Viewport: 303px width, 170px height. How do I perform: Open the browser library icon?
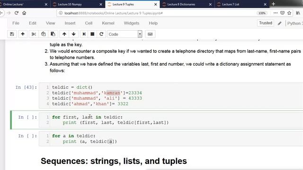tap(298, 13)
